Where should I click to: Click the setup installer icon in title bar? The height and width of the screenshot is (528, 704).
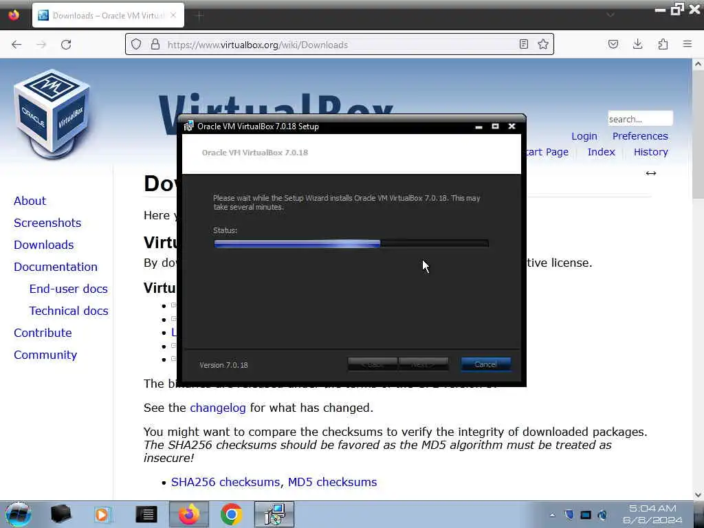[x=188, y=126]
